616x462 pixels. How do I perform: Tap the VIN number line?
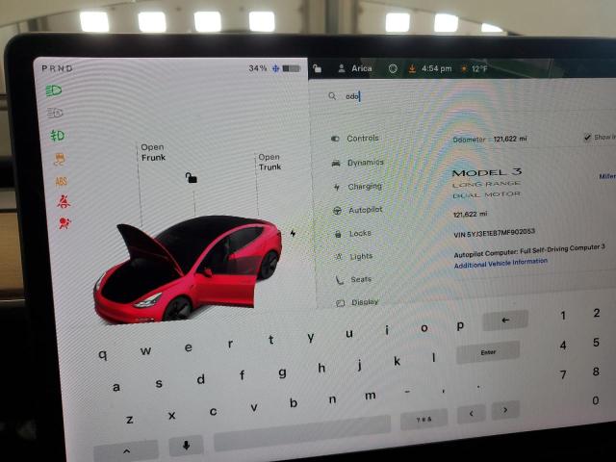(494, 233)
